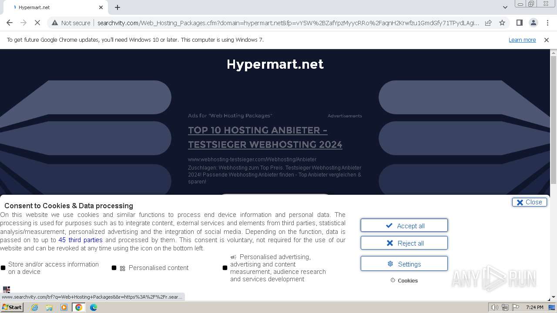Change language using the flag icon
Screen dimensions: 557x313
coord(7,290)
